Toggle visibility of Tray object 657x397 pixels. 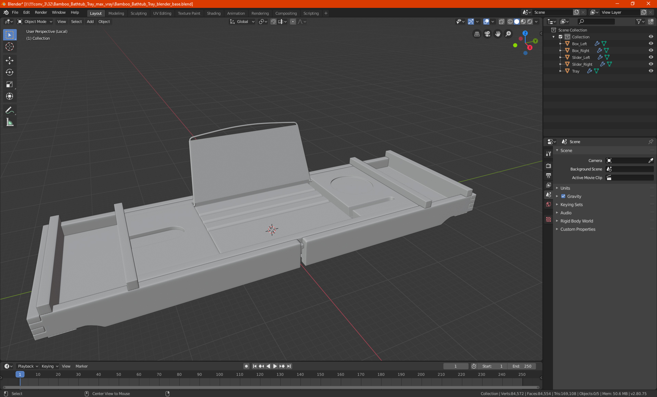(x=650, y=71)
